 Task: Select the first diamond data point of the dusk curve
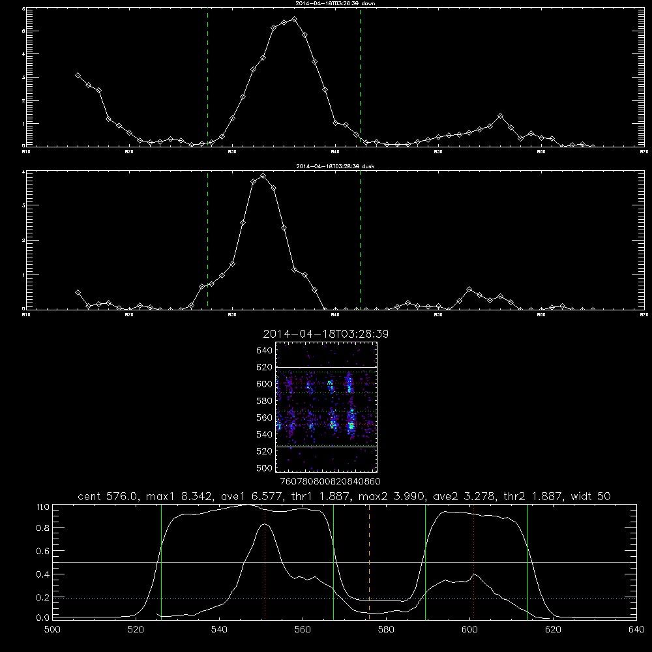78,293
